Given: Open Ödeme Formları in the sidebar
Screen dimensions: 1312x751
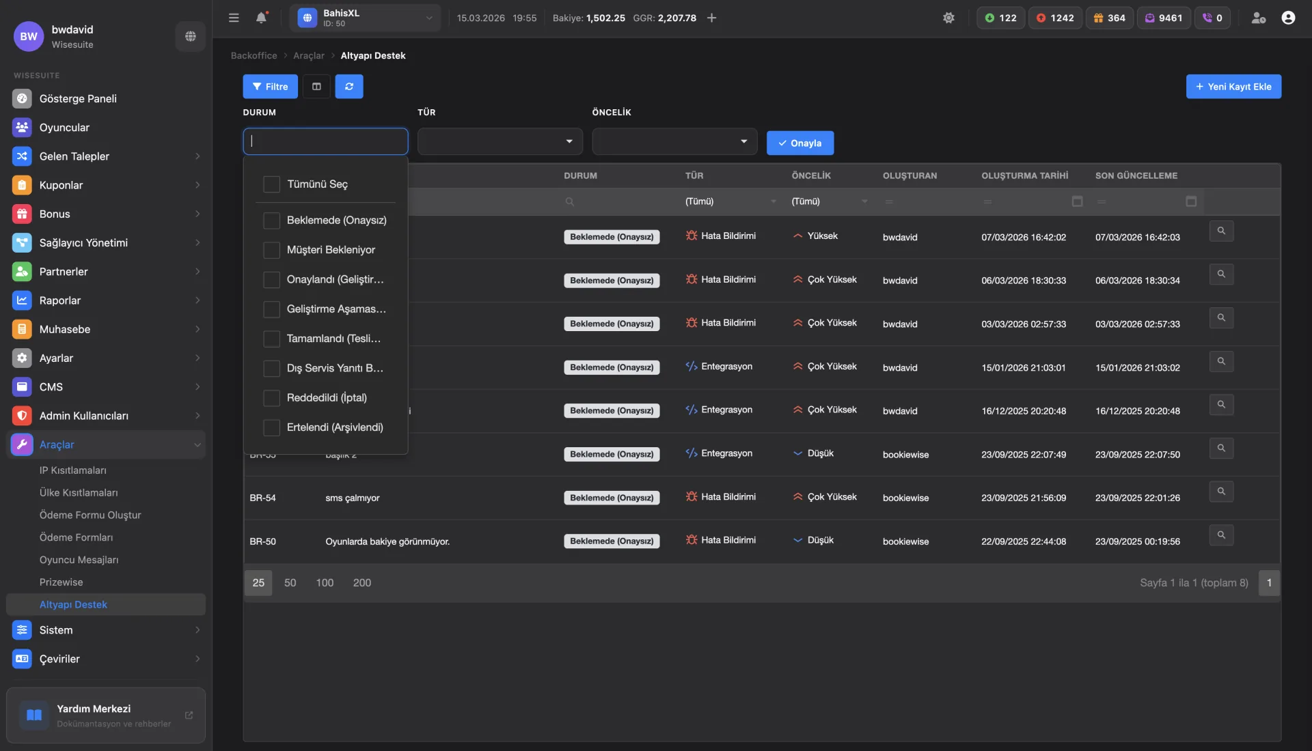Looking at the screenshot, I should tap(76, 537).
